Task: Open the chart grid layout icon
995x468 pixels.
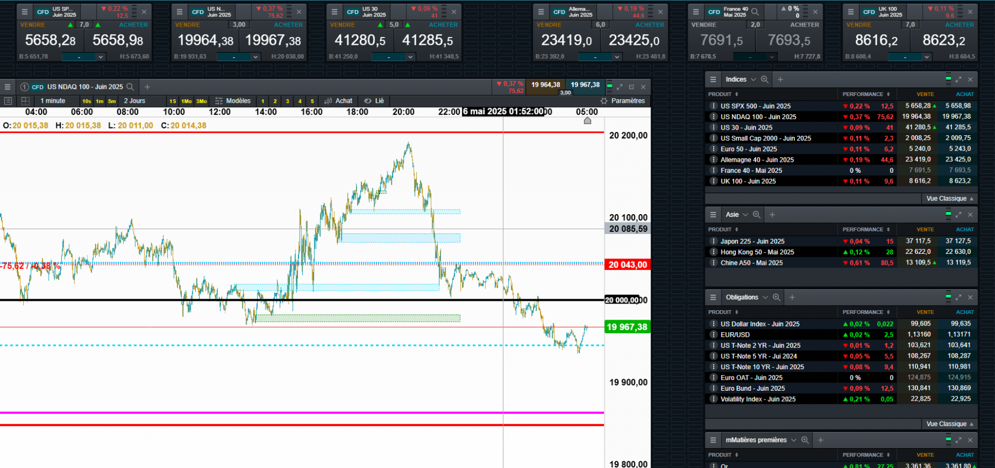Action: pos(25,101)
